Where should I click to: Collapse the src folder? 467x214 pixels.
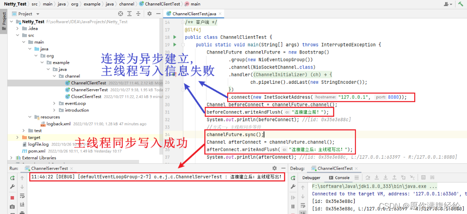coord(18,35)
